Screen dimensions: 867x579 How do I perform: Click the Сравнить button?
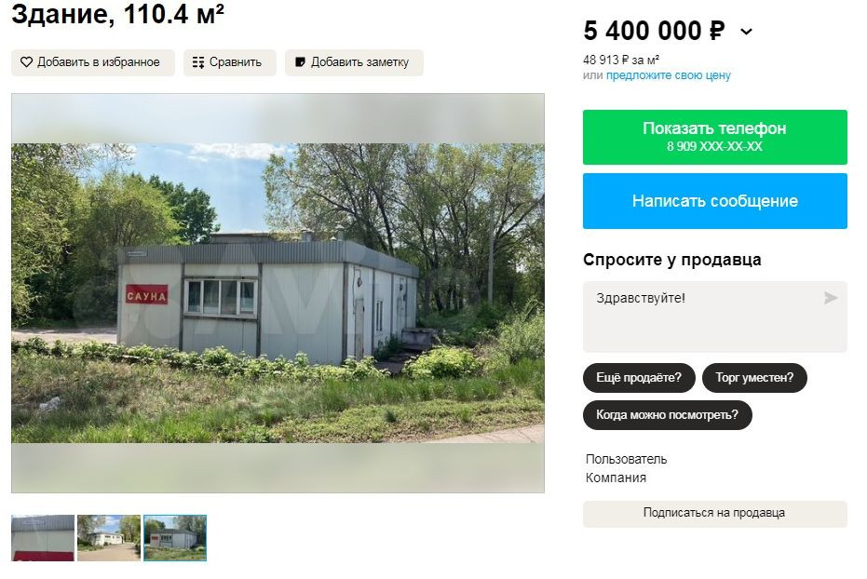coord(229,62)
